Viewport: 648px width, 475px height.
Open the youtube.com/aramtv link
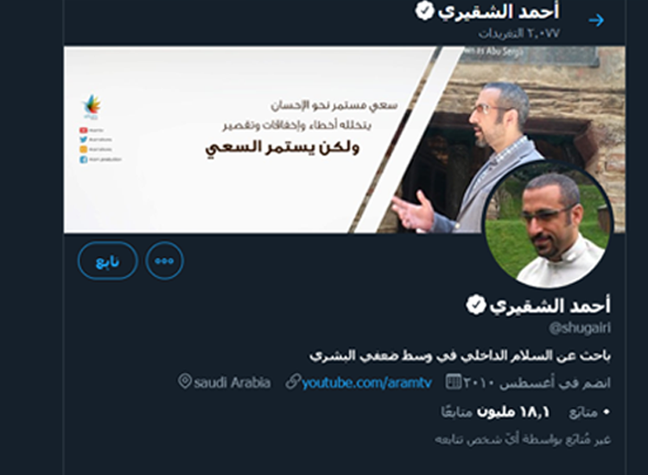tap(366, 383)
